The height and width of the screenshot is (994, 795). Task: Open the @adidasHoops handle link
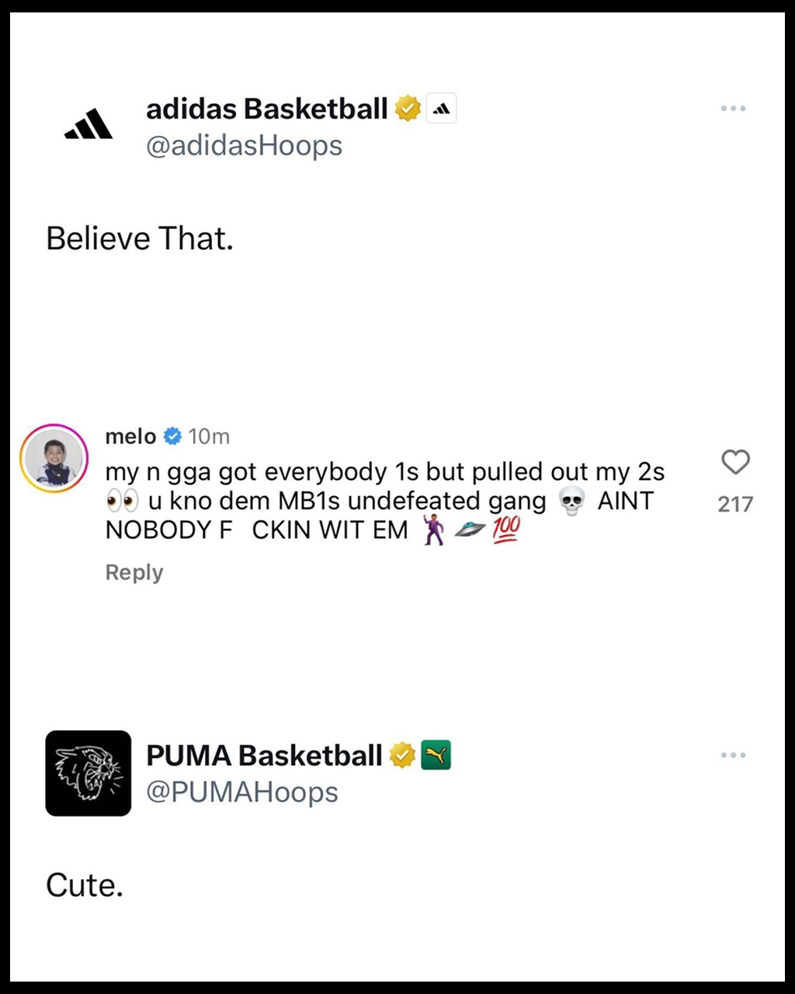tap(244, 146)
